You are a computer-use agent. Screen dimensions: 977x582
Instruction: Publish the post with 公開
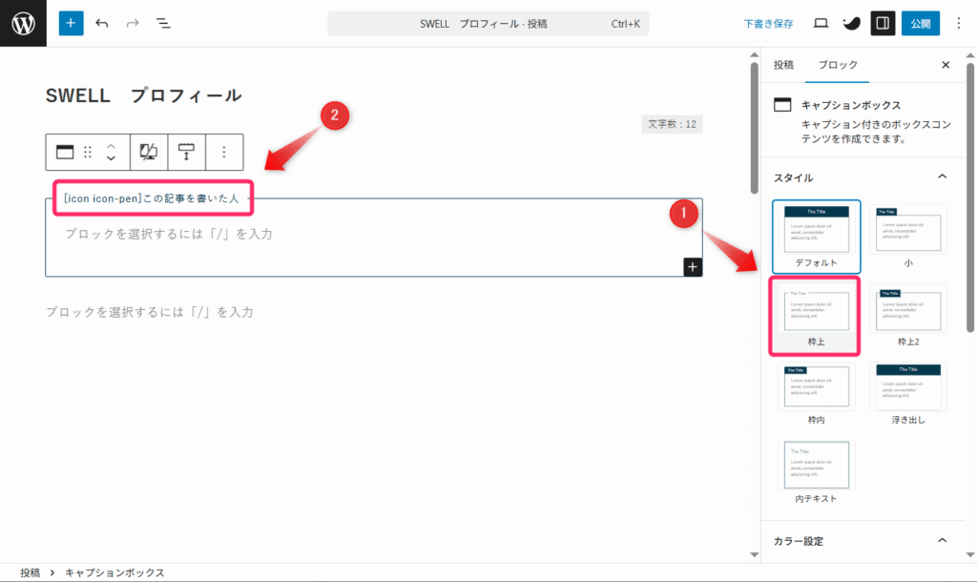(921, 23)
